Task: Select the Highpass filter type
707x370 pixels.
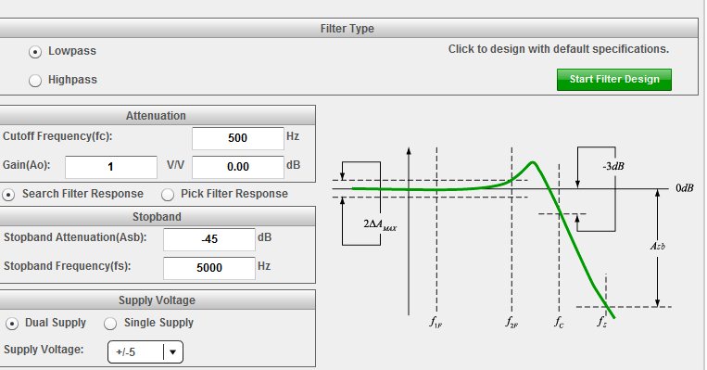Action: [35, 81]
